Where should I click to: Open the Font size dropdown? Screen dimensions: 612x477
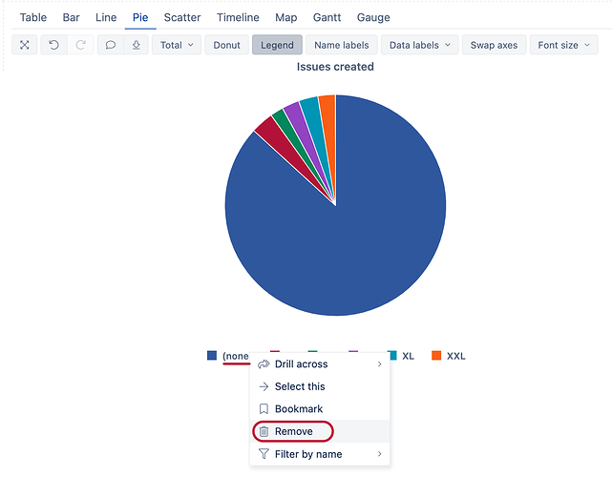tap(563, 45)
